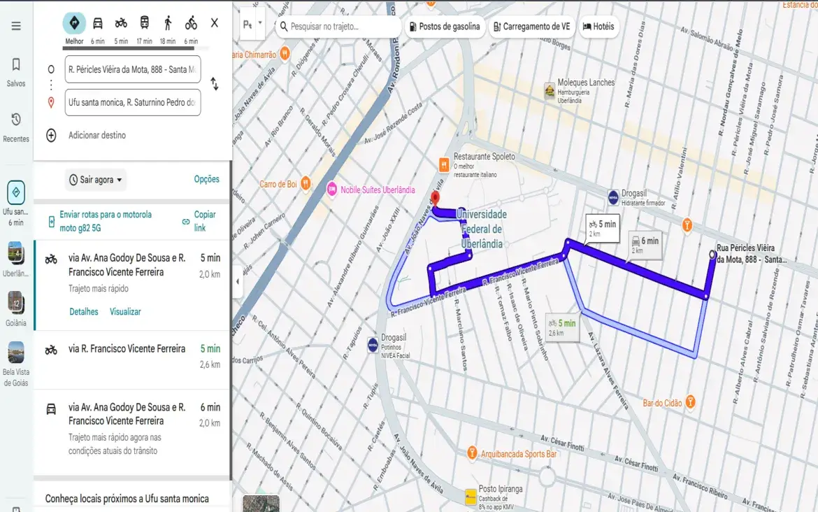This screenshot has height=512, width=818.
Task: Click the Pesquisar no trajeto field
Action: tap(338, 26)
